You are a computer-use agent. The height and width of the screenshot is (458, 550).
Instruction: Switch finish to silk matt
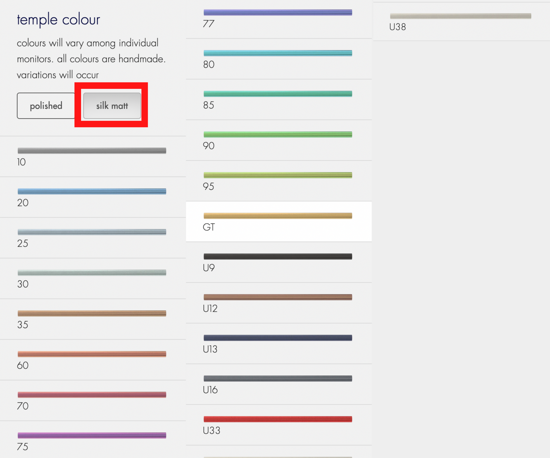coord(112,106)
